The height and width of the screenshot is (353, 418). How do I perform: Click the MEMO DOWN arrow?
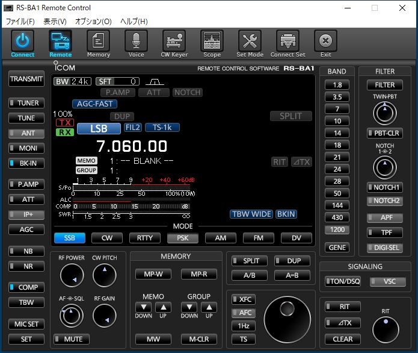point(143,307)
